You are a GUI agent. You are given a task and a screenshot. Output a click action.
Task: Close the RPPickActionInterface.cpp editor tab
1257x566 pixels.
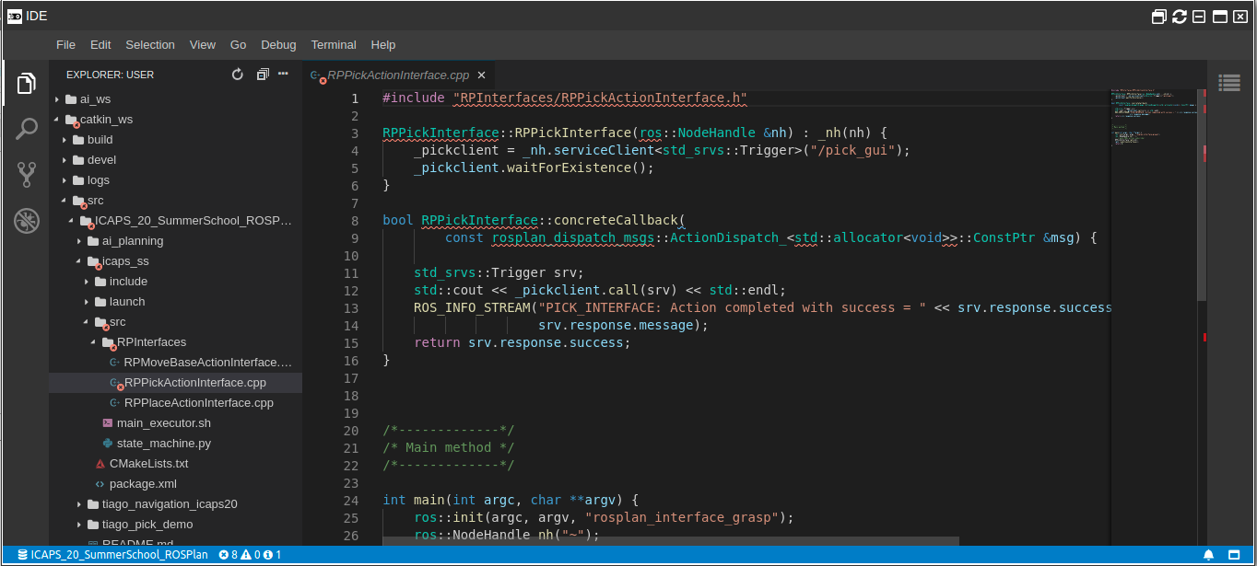[481, 75]
